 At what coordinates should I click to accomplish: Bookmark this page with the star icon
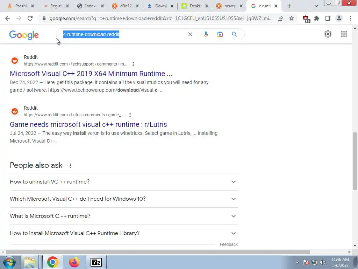click(292, 18)
